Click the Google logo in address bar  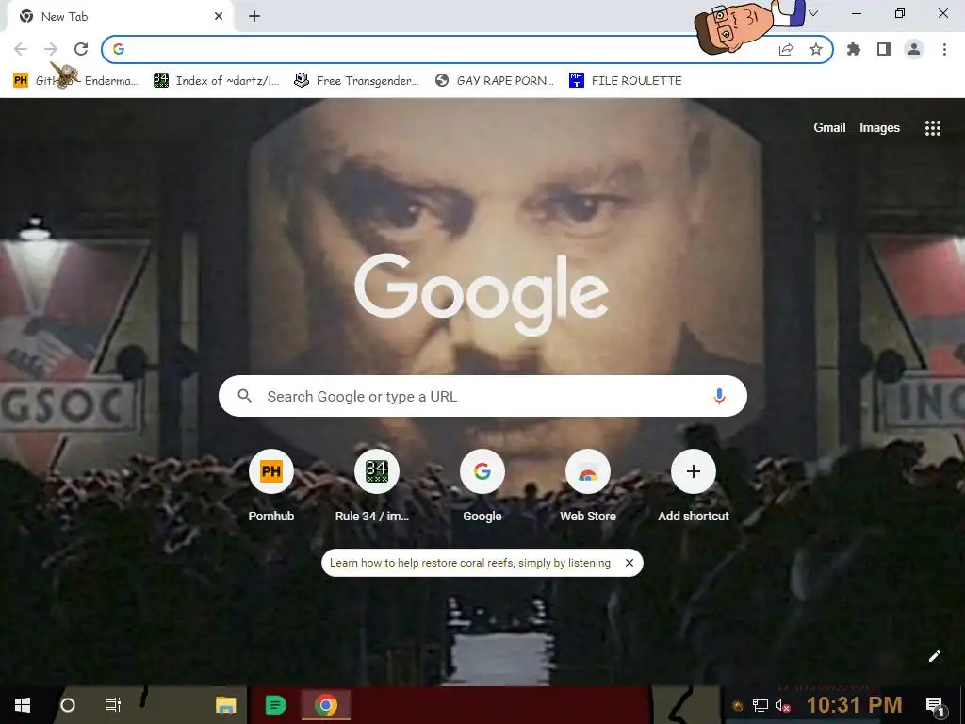[x=119, y=49]
